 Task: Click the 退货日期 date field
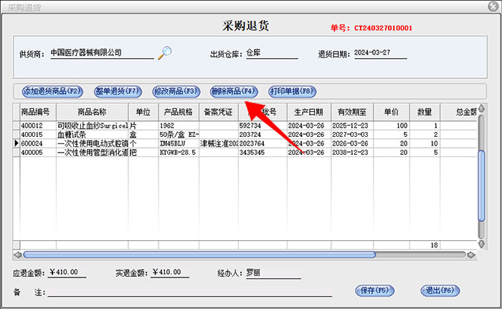click(379, 53)
